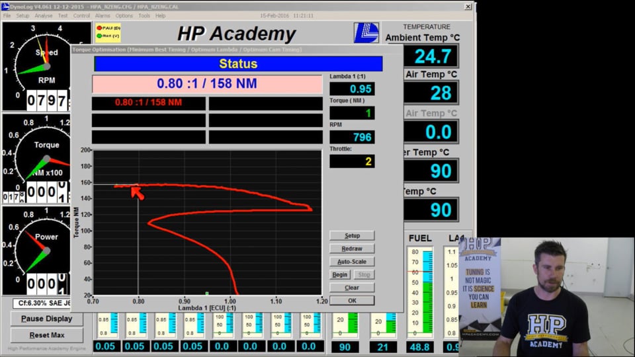Viewport: 635px width, 357px height.
Task: Click the PAU red indicator light
Action: (x=99, y=28)
